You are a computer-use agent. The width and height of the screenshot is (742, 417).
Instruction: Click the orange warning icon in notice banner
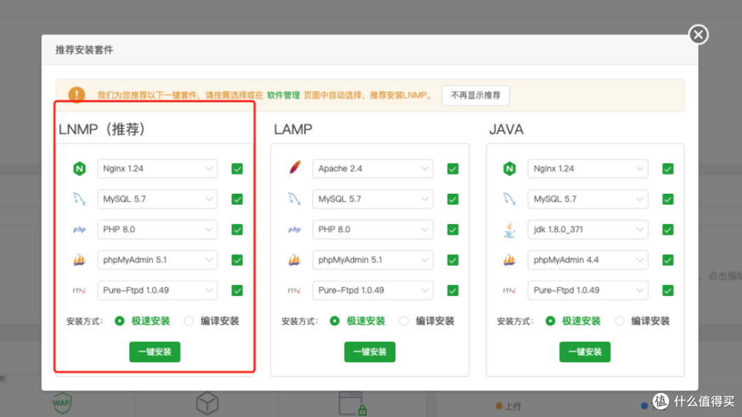point(76,95)
